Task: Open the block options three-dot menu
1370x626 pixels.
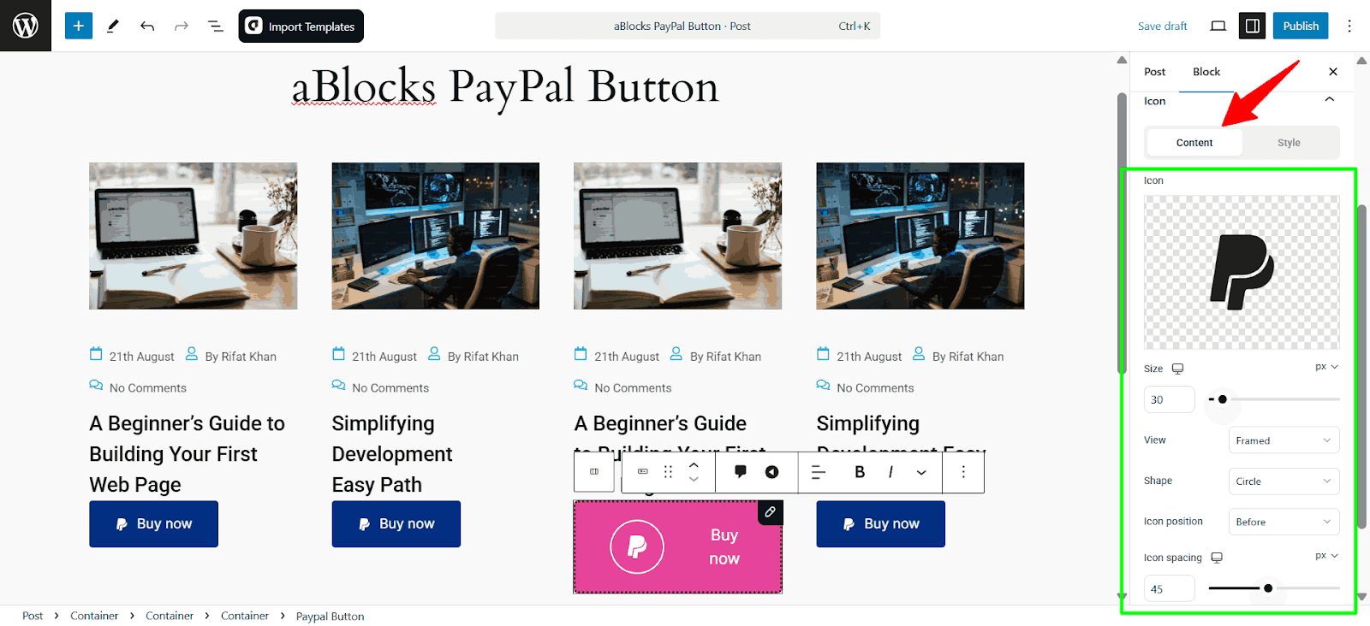Action: tap(963, 472)
